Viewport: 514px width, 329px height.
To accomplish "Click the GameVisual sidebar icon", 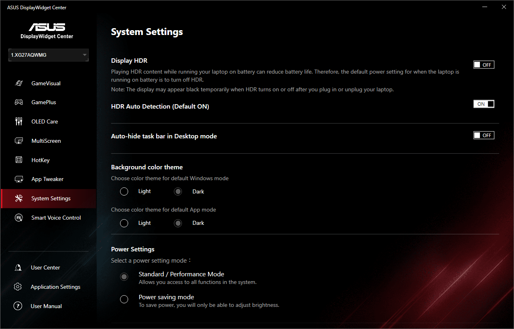I will click(x=18, y=83).
